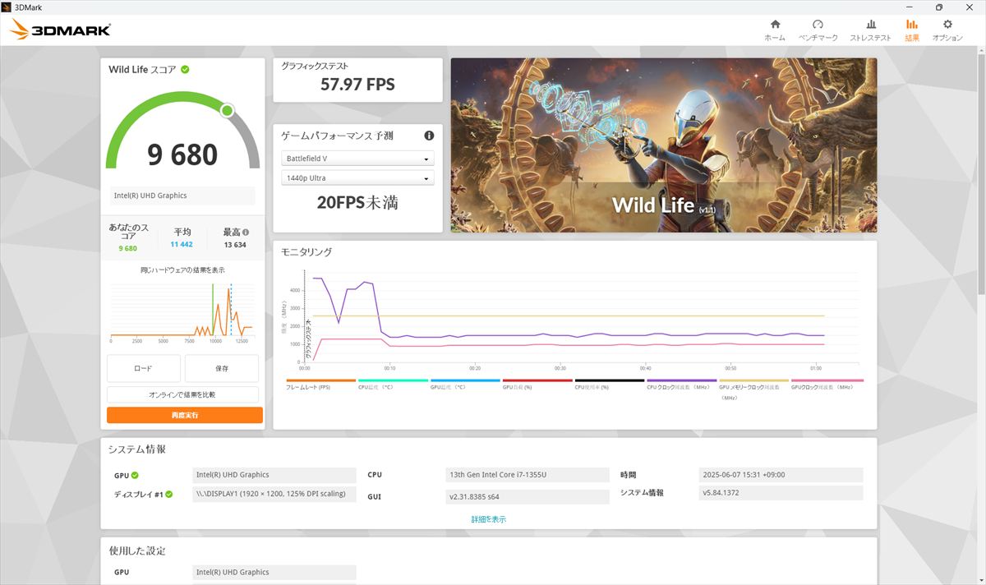Click the 3DMark logo
The image size is (986, 585).
60,30
